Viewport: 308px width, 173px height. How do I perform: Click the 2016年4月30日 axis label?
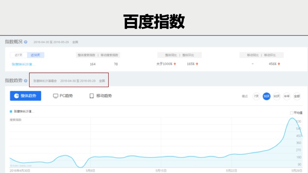tap(20, 170)
